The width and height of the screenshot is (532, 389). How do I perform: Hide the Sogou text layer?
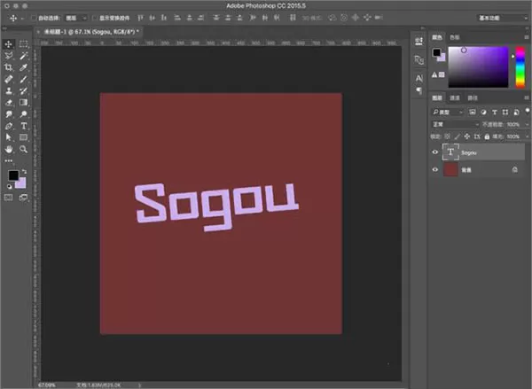[x=435, y=152]
